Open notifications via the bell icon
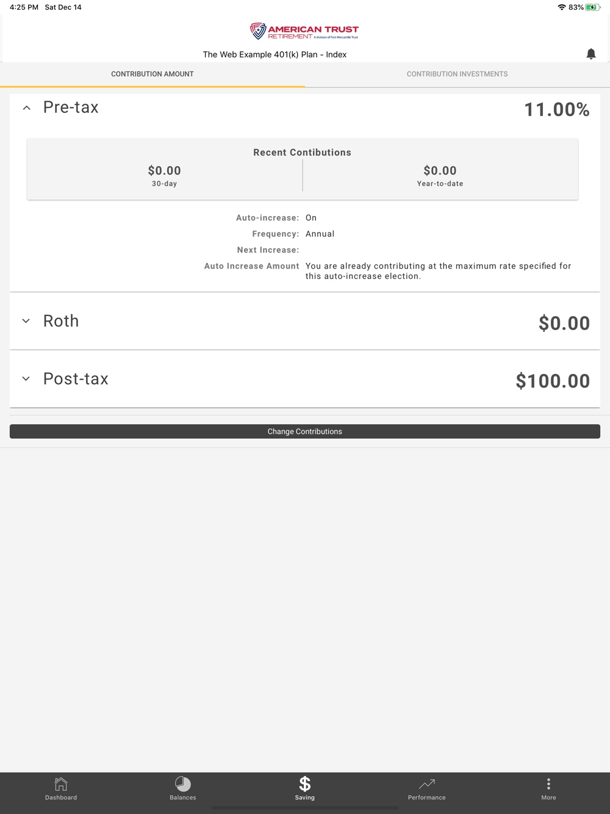The height and width of the screenshot is (814, 610). (x=590, y=54)
